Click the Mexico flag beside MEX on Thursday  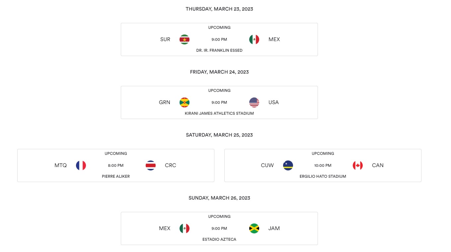[254, 39]
